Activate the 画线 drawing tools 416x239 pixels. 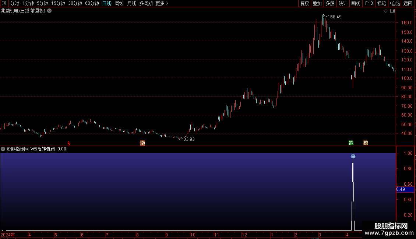(x=356, y=3)
